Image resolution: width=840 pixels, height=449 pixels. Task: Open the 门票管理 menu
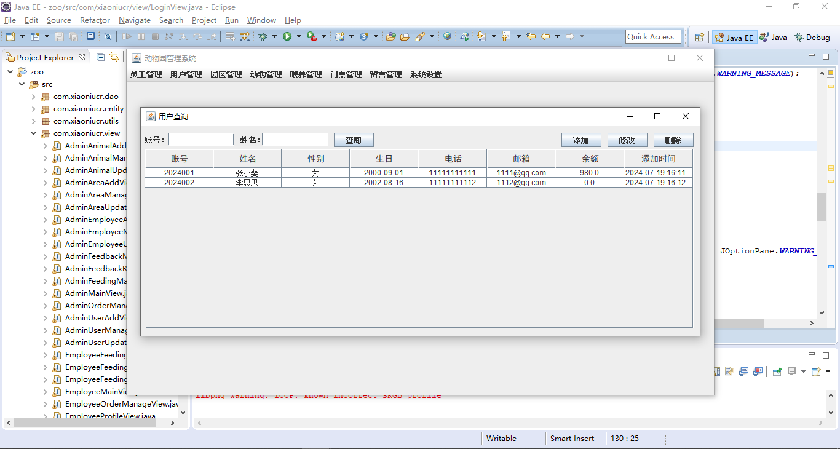coord(346,75)
